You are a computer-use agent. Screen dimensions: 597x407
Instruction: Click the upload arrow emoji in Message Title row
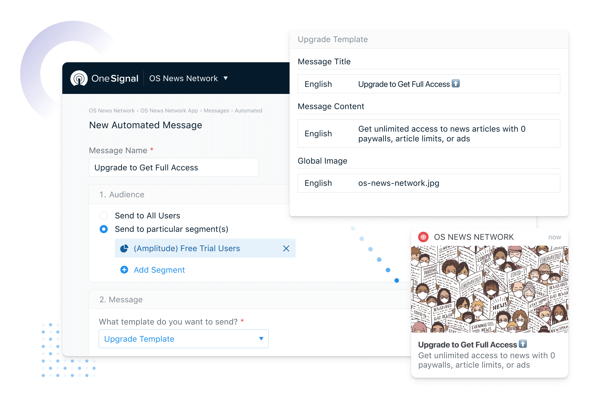[456, 83]
